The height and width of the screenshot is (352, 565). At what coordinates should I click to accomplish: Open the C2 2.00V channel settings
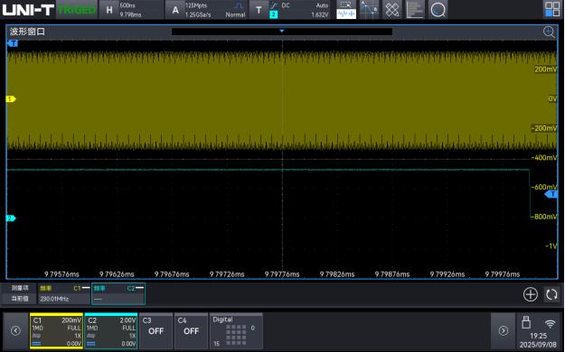click(111, 331)
